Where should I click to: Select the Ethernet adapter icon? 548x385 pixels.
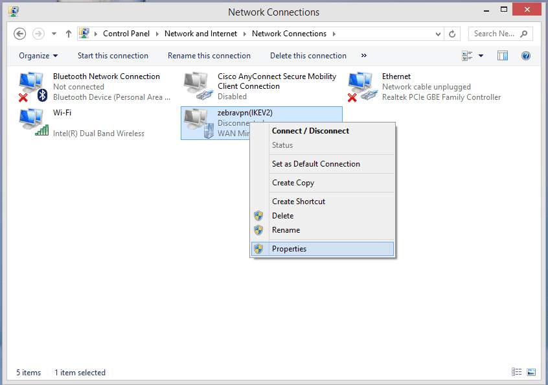pyautogui.click(x=363, y=87)
